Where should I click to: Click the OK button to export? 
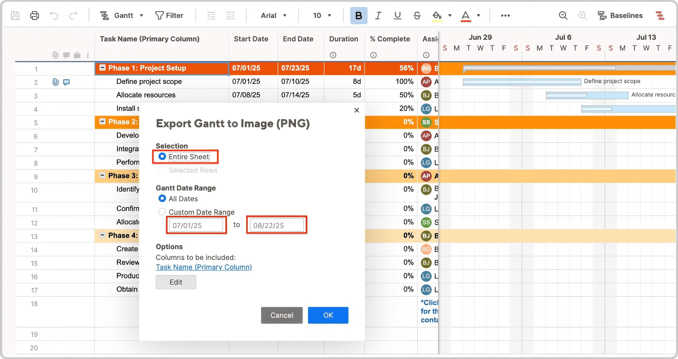328,315
